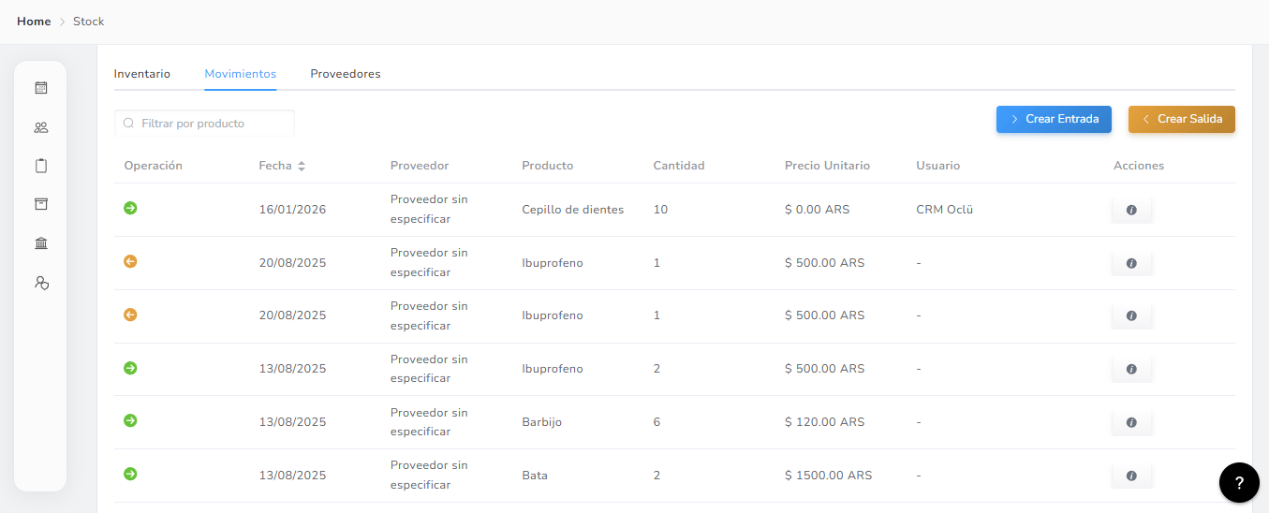Open the patients people icon in sidebar
Screen dimensions: 1269x513
tap(41, 127)
